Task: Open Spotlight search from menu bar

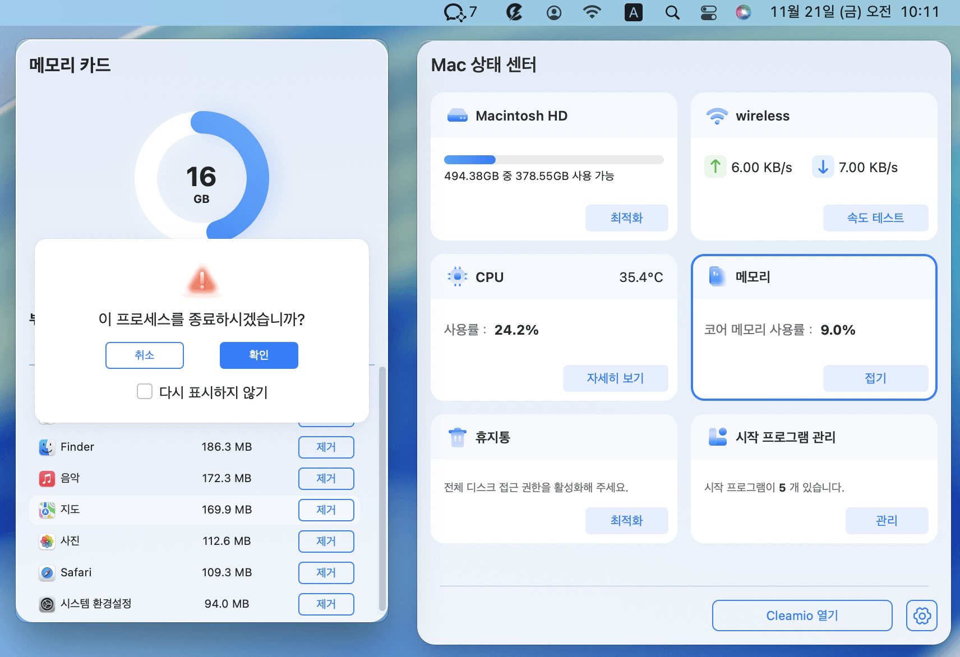Action: 671,12
